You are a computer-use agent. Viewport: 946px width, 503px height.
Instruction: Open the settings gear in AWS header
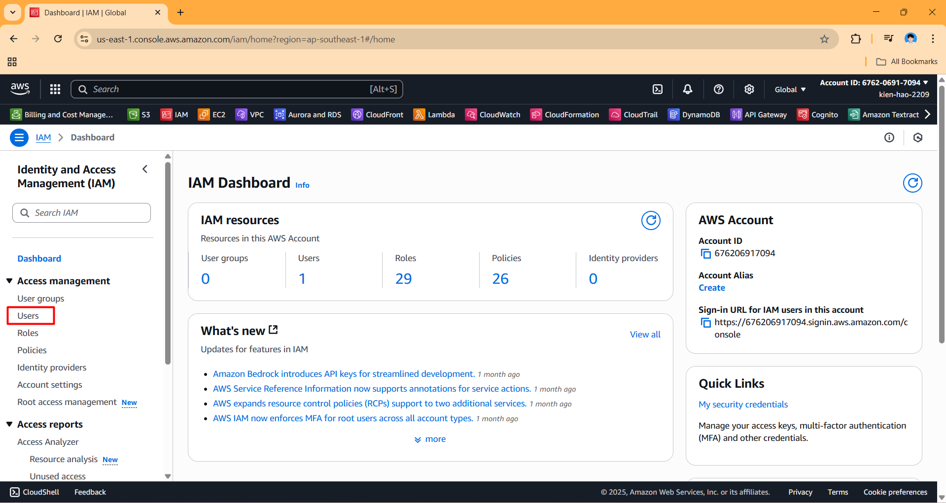(x=749, y=89)
